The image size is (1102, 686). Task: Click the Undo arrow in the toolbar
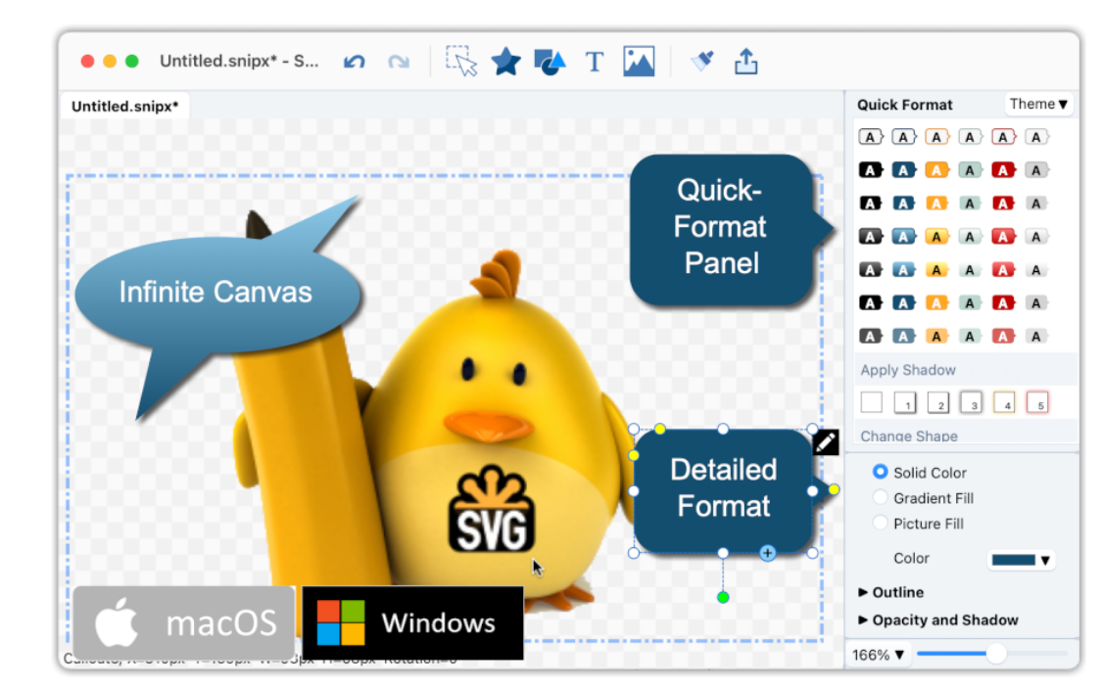click(x=354, y=62)
